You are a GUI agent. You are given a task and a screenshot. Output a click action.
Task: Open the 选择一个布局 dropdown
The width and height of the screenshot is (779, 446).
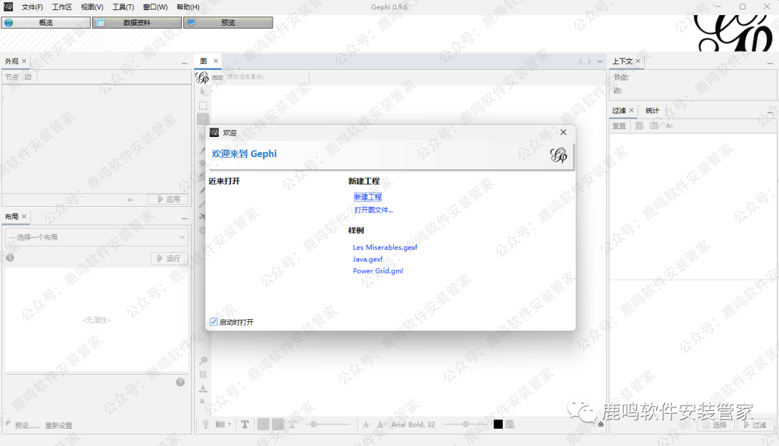coord(97,237)
